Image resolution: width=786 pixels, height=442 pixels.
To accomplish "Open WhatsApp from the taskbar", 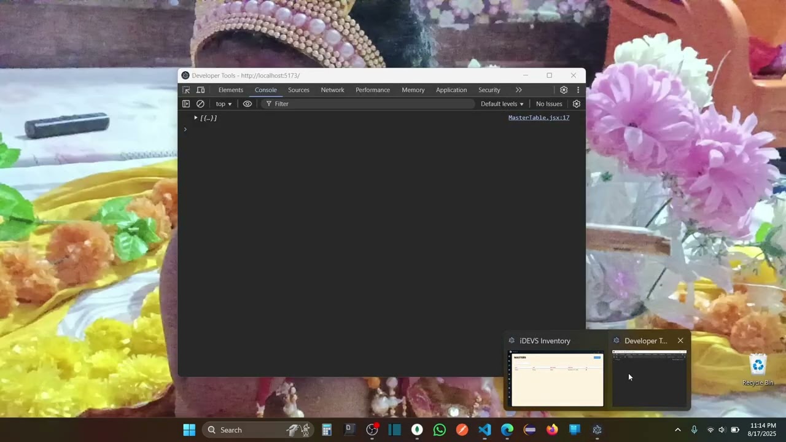I will click(440, 430).
